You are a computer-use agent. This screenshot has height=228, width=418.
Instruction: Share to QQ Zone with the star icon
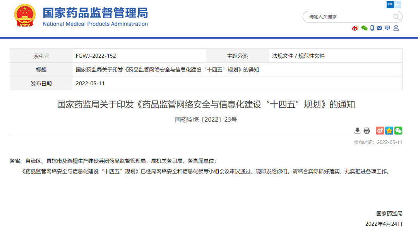[389, 131]
